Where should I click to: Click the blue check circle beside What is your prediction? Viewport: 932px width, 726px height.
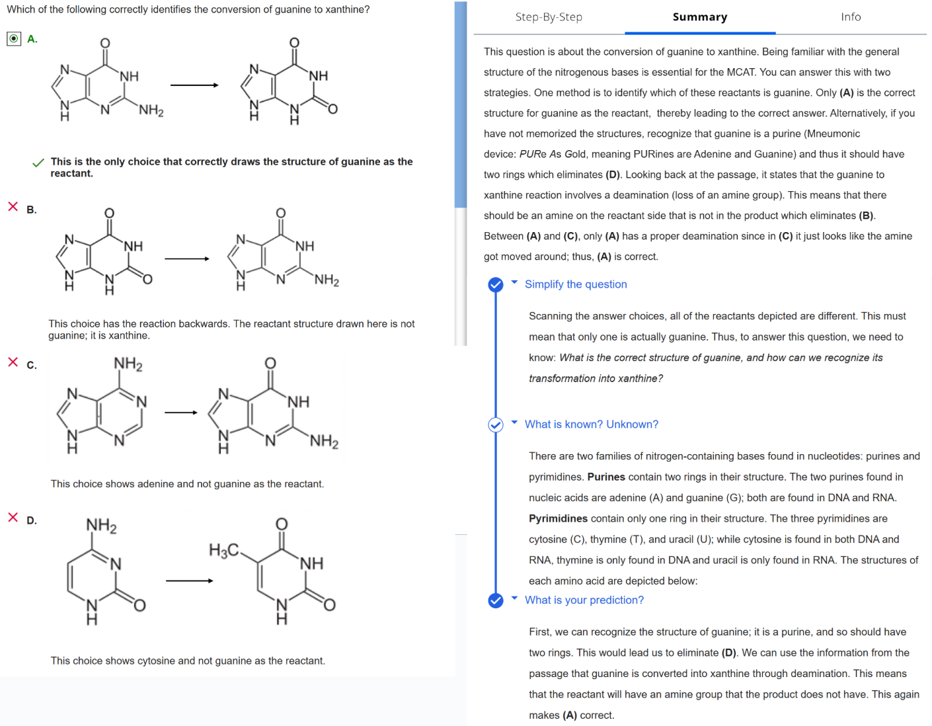point(496,600)
